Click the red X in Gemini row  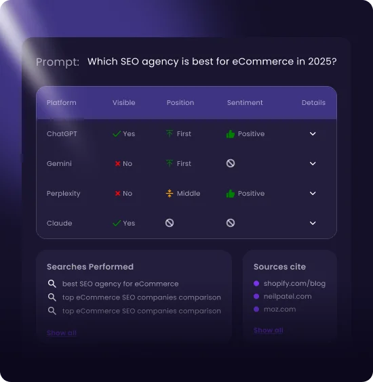point(117,163)
